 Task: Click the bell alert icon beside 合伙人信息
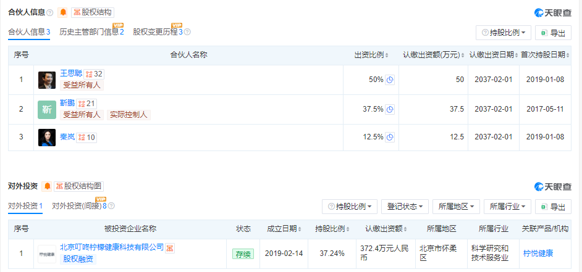click(63, 12)
